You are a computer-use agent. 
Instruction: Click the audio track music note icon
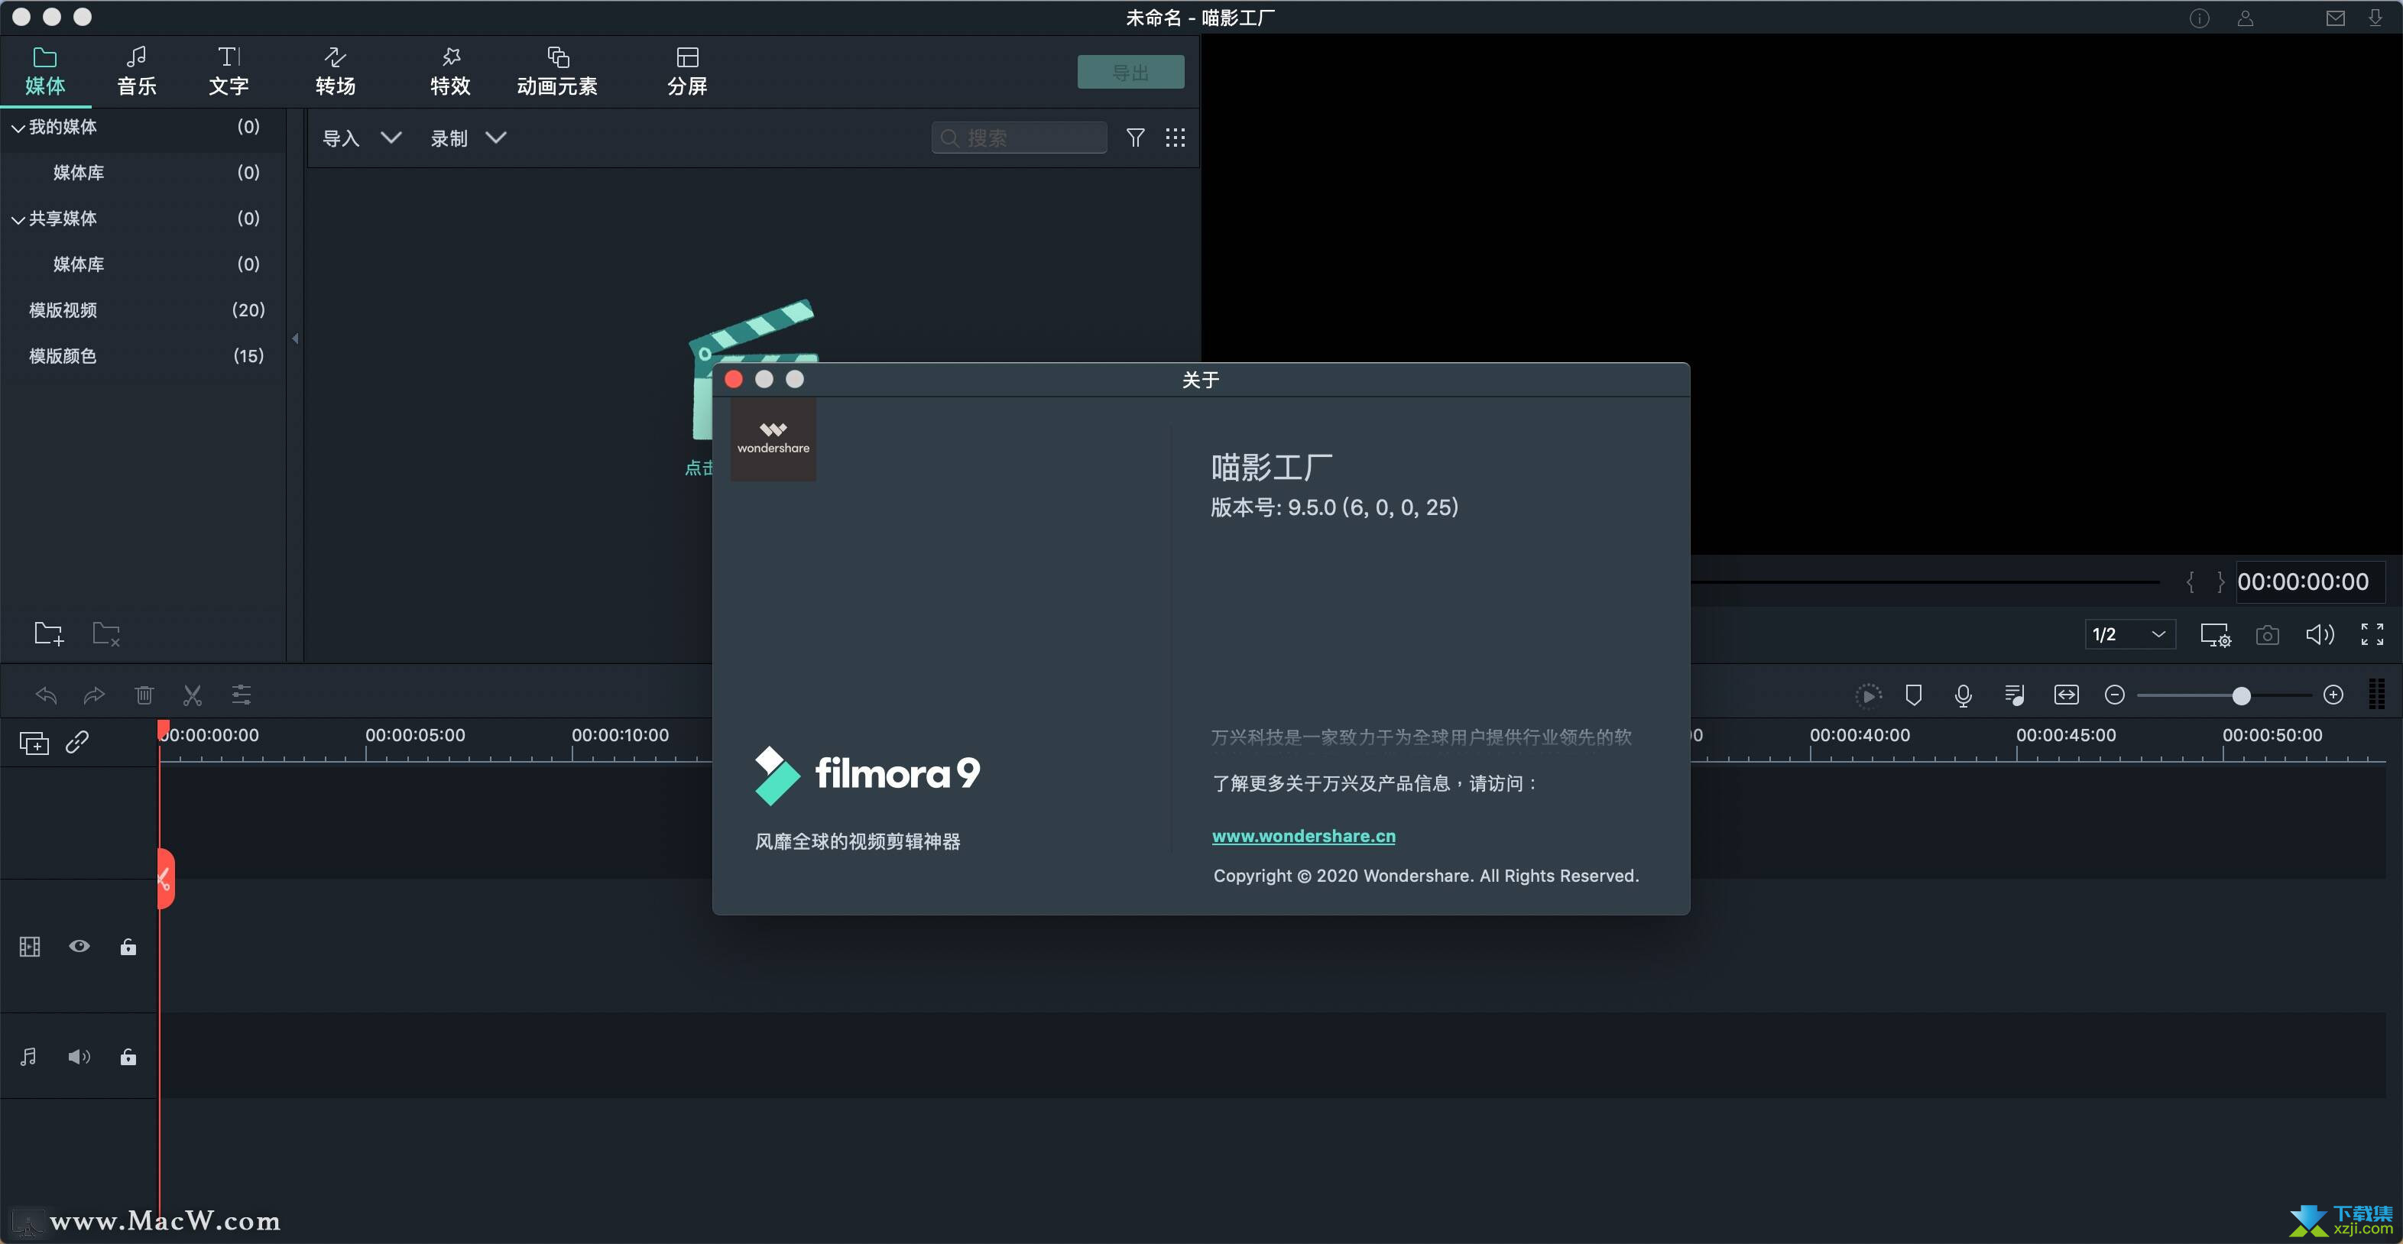[x=29, y=1057]
